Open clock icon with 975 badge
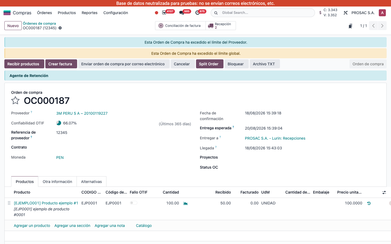 197,13
